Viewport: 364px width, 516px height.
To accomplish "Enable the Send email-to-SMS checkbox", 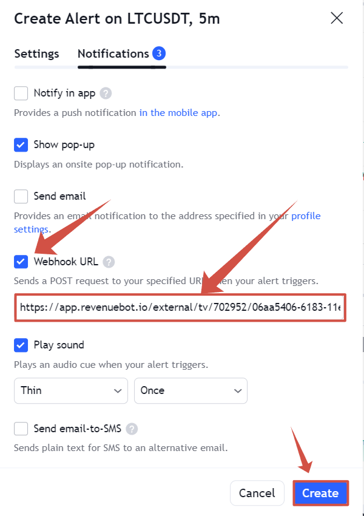I will tap(21, 429).
